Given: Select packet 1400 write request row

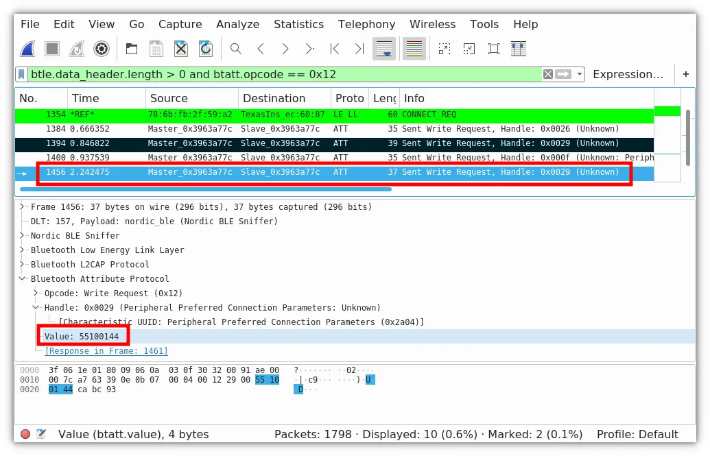Looking at the screenshot, I should coord(335,158).
